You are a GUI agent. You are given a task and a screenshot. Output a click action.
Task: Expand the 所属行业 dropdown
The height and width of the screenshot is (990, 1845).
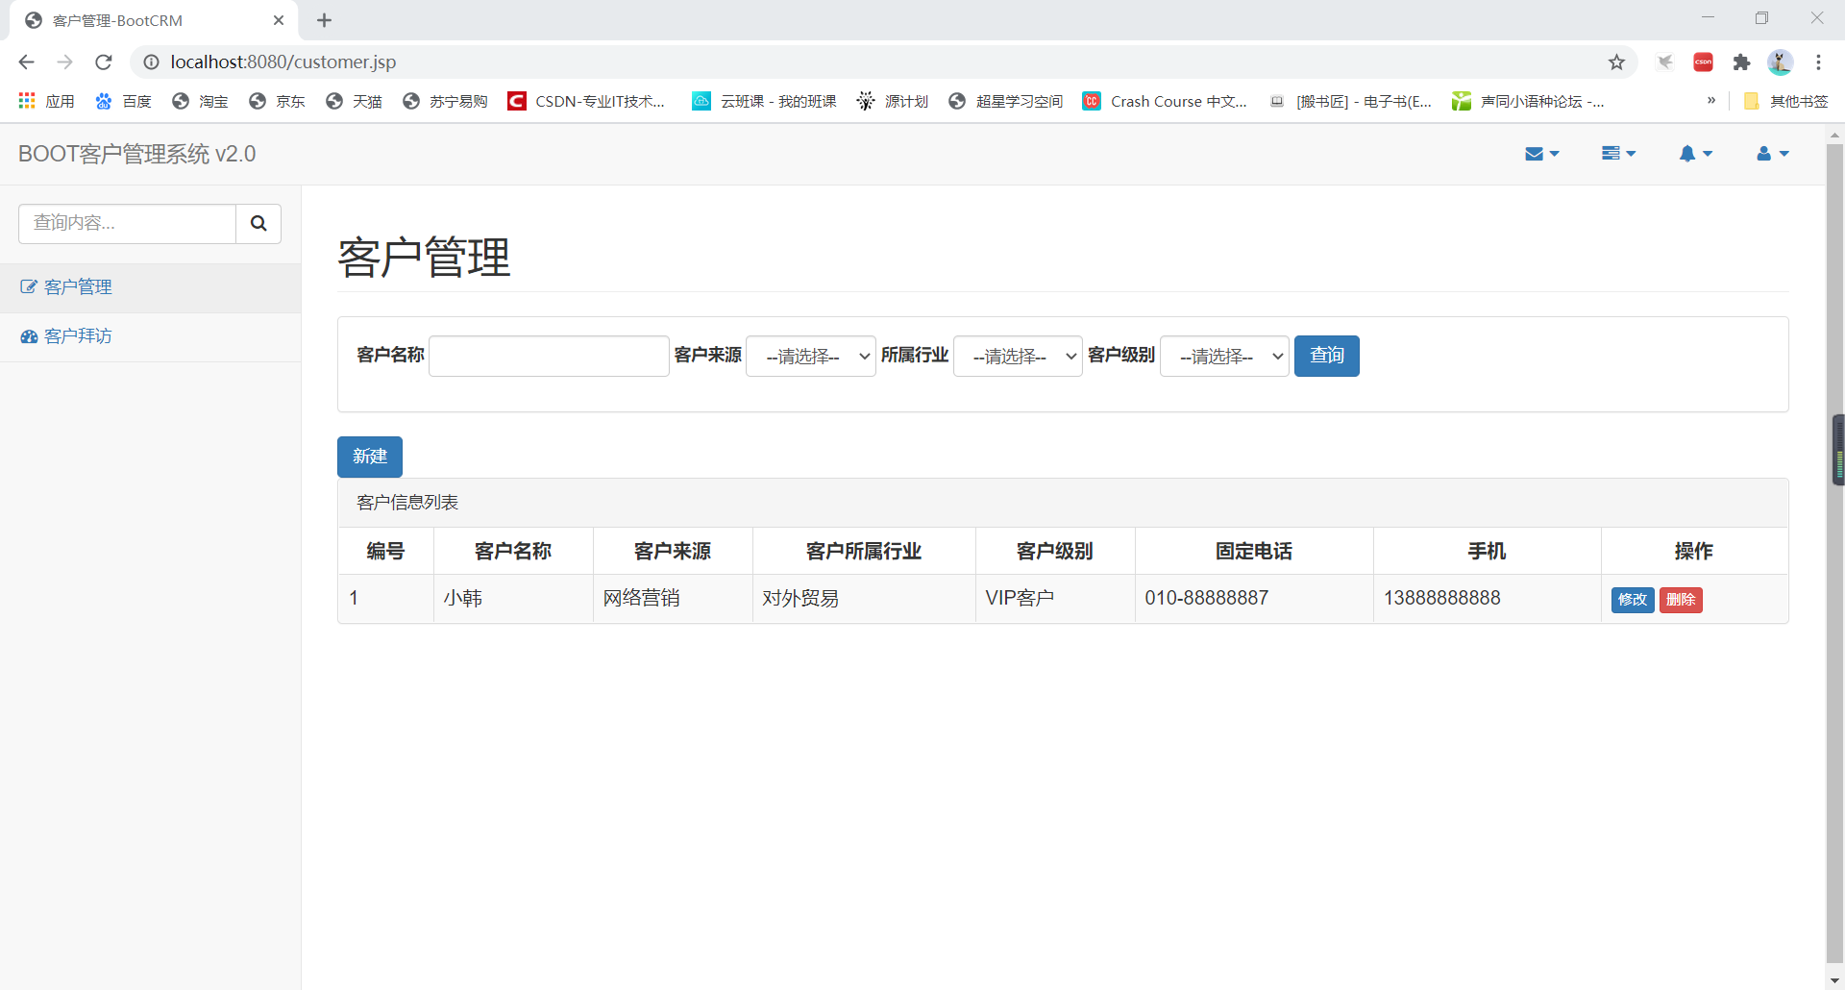[x=1018, y=357]
